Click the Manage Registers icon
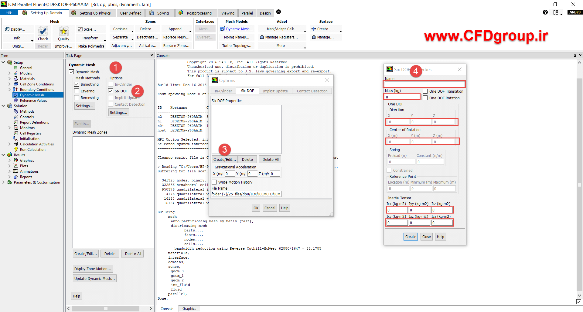 pyautogui.click(x=262, y=37)
